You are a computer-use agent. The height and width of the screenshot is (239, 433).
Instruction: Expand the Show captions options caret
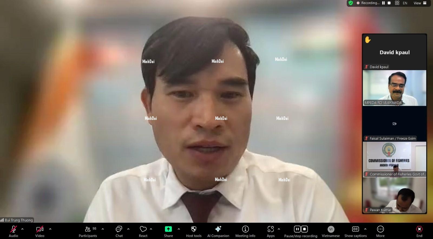[365, 229]
